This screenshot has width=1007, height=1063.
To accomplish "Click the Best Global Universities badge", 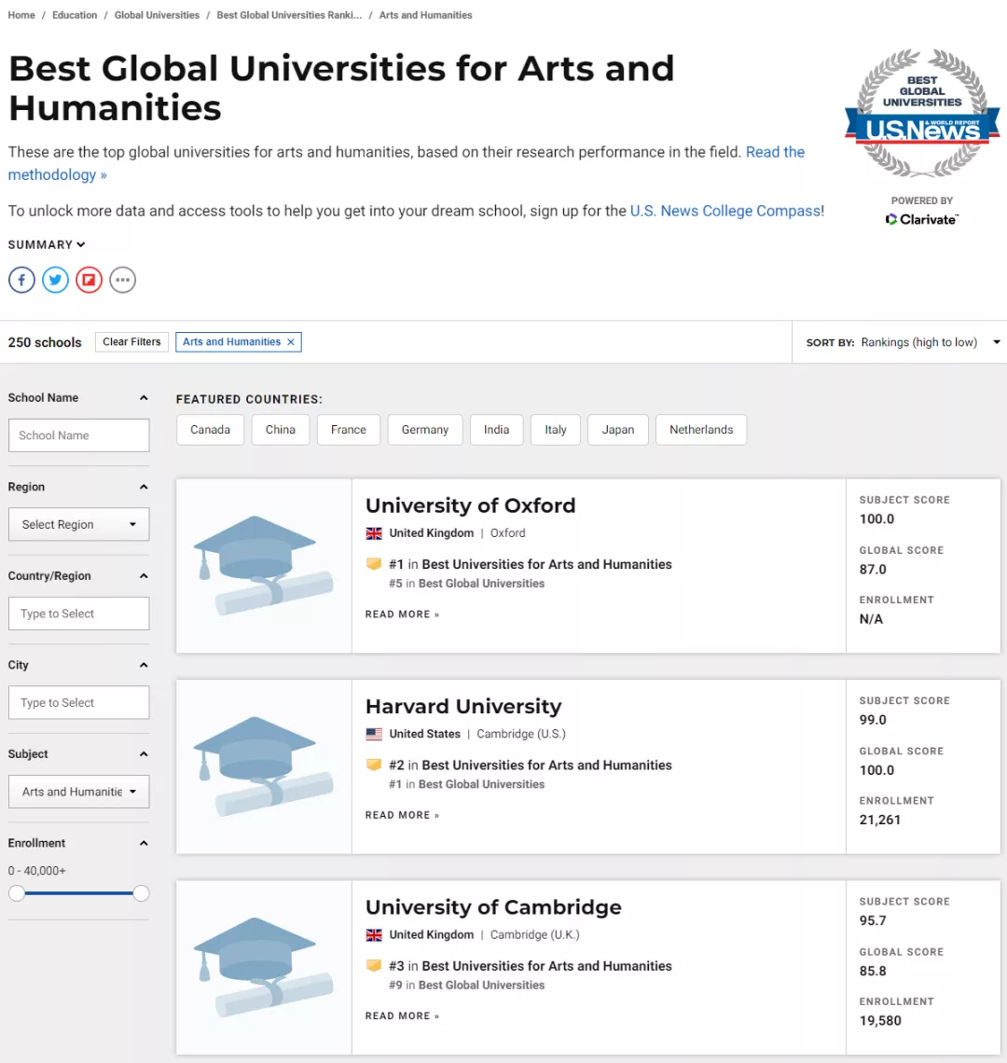I will click(922, 113).
